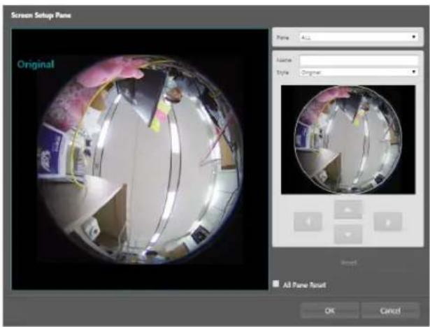Open the Style dropdown showing Original
The height and width of the screenshot is (327, 430).
359,72
